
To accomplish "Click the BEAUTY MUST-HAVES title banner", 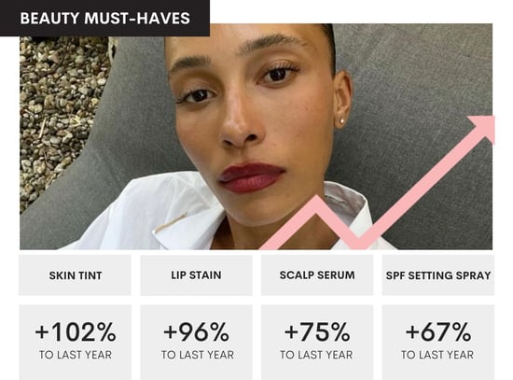I will click(x=104, y=18).
